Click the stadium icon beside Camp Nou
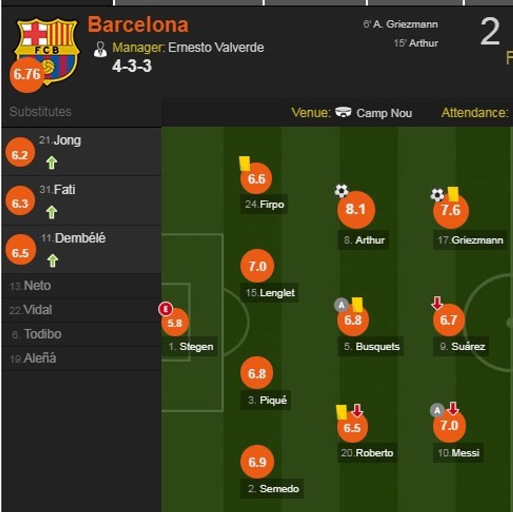Image resolution: width=513 pixels, height=512 pixels. click(x=343, y=113)
